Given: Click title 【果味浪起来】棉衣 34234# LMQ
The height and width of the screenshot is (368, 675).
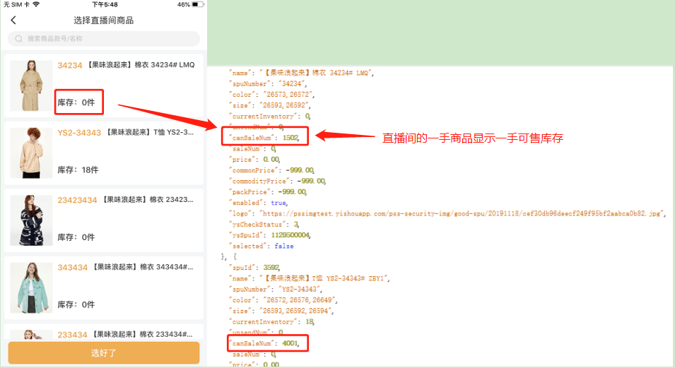Looking at the screenshot, I should 141,65.
